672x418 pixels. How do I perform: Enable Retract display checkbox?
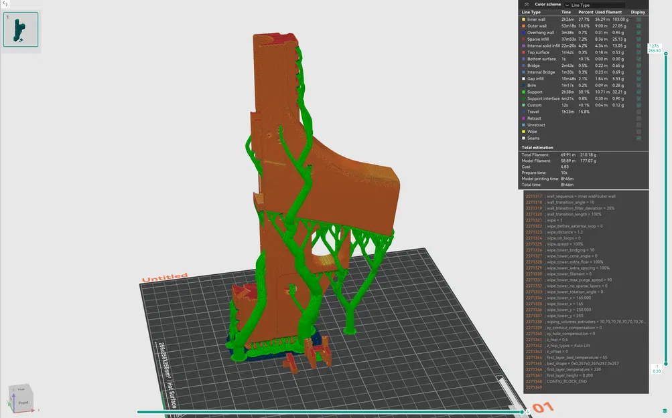pos(639,118)
